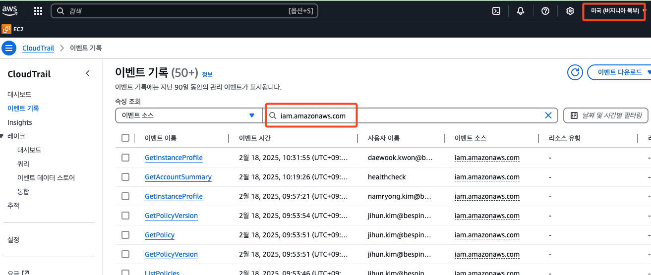Click the 이벤트 이름 column header
The height and width of the screenshot is (275, 651).
coord(160,138)
